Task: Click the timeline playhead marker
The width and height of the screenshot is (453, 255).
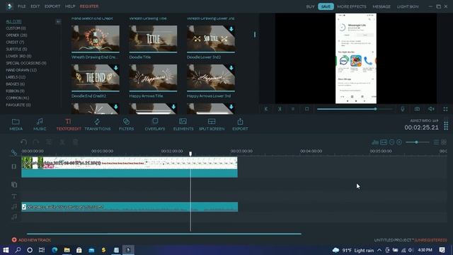Action: (x=190, y=154)
